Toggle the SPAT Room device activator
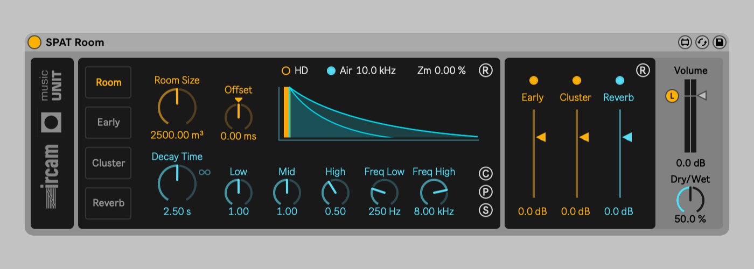This screenshot has height=269, width=754. pos(34,42)
